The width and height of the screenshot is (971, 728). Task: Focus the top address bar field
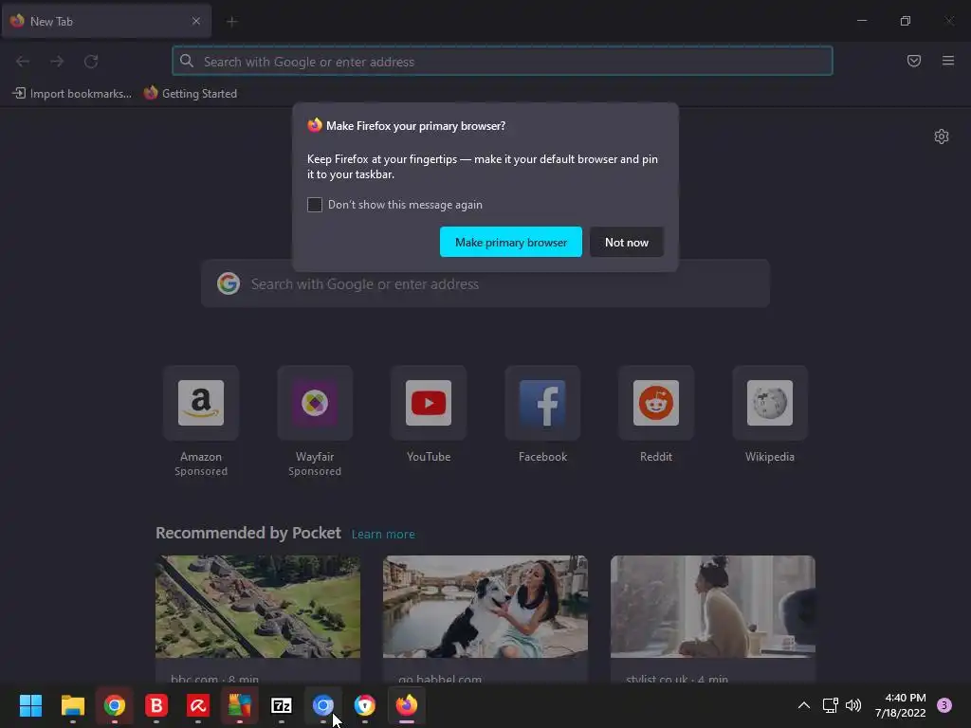pyautogui.click(x=503, y=62)
